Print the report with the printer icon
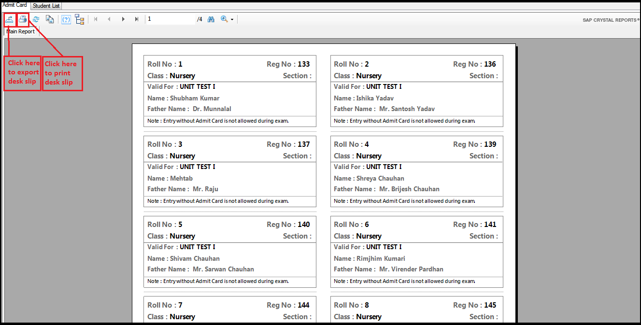Image resolution: width=641 pixels, height=325 pixels. click(x=23, y=19)
